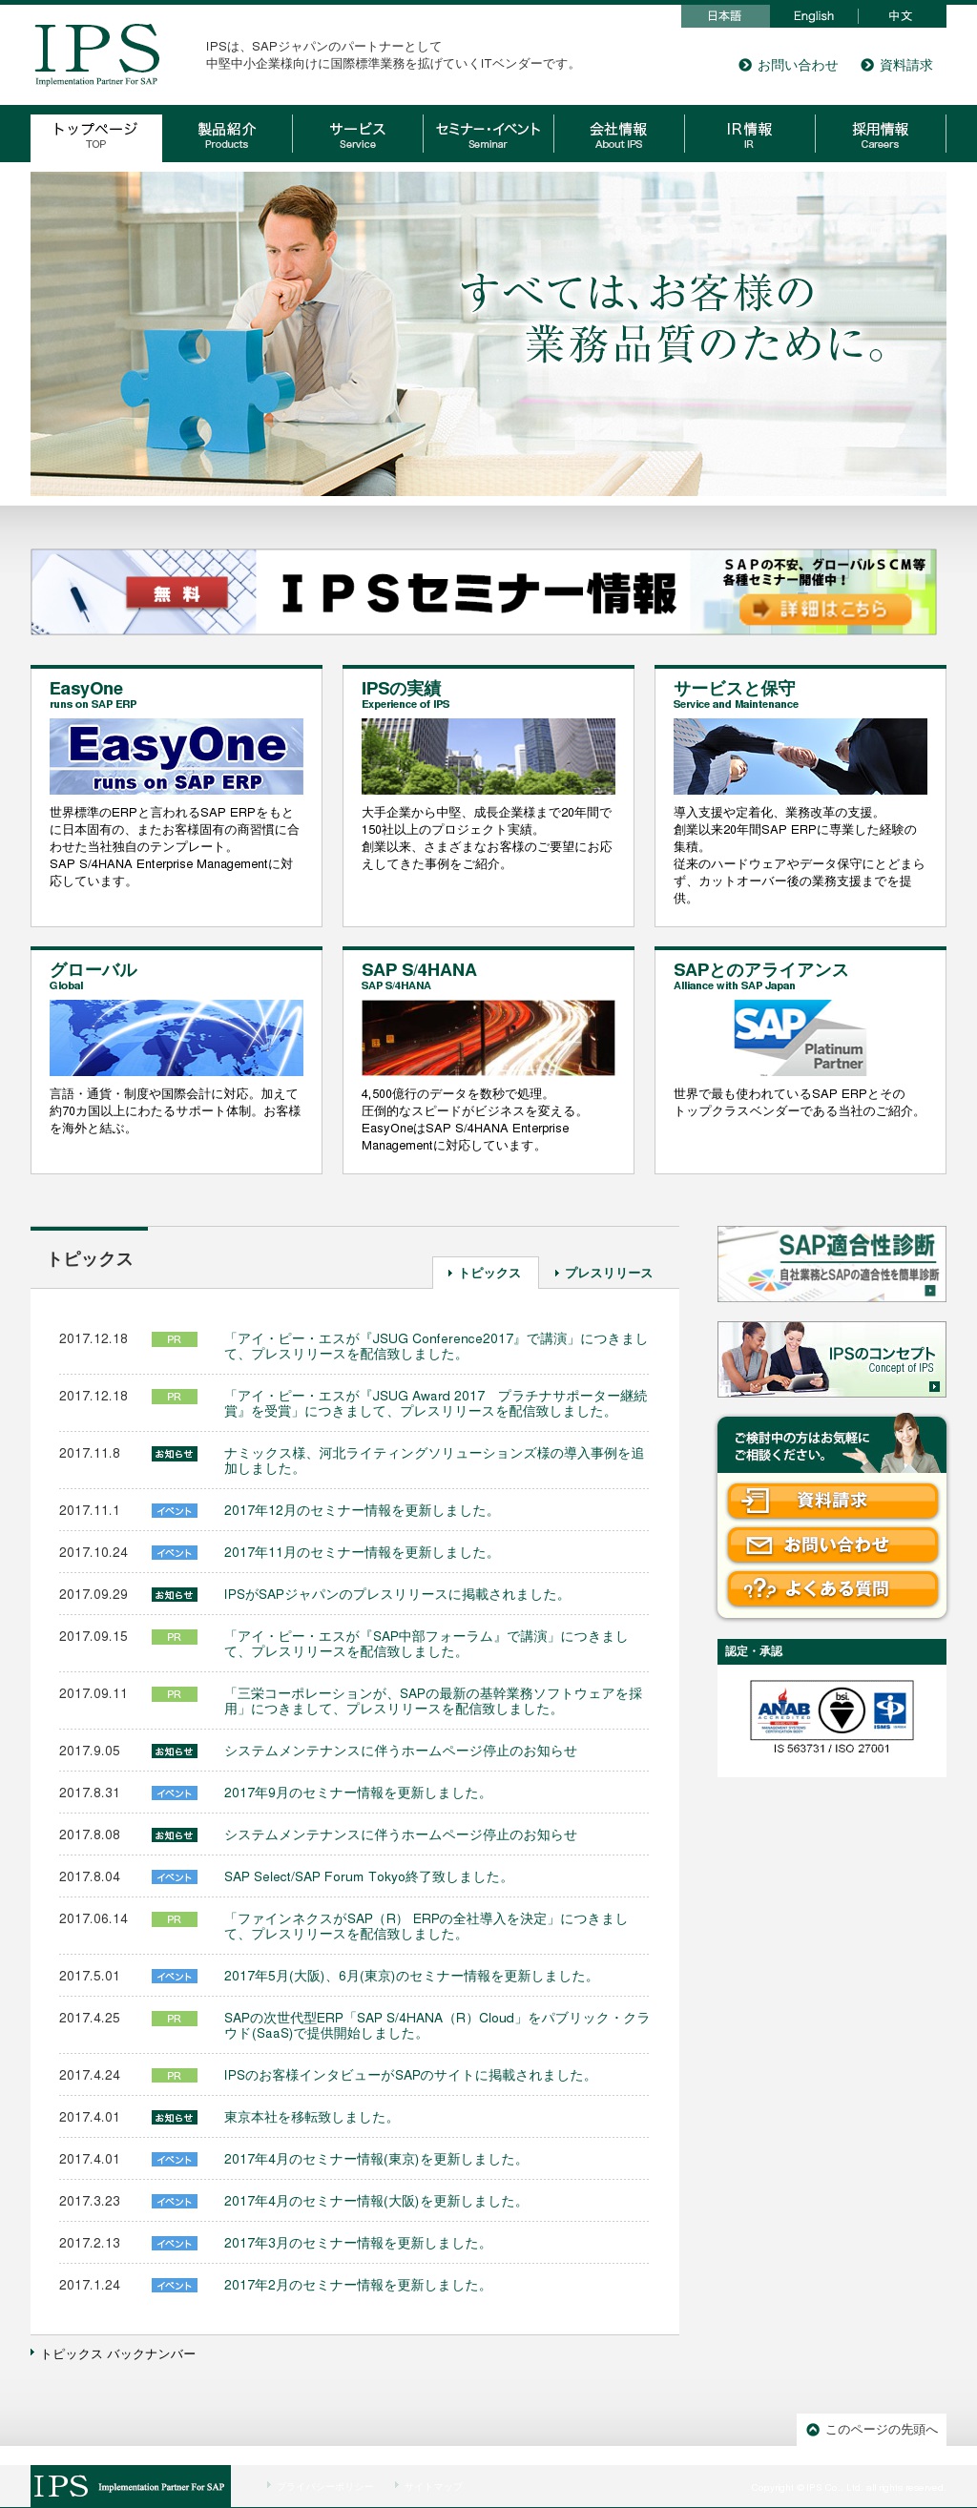The width and height of the screenshot is (977, 2508).
Task: Open the 採用情報 Careers menu
Action: click(881, 135)
